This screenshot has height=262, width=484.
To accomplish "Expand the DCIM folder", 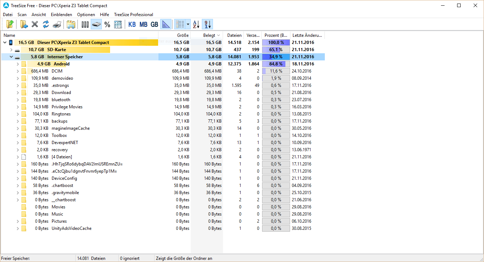I will (x=18, y=71).
